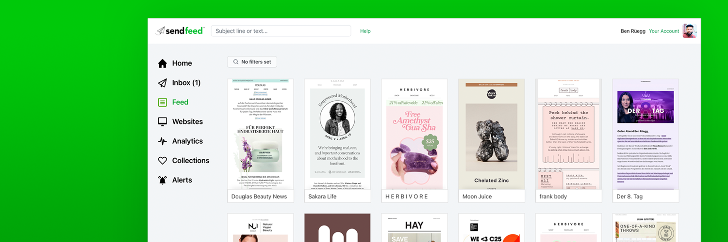This screenshot has width=728, height=242.
Task: Click the magnifier icon in filters button
Action: click(236, 62)
